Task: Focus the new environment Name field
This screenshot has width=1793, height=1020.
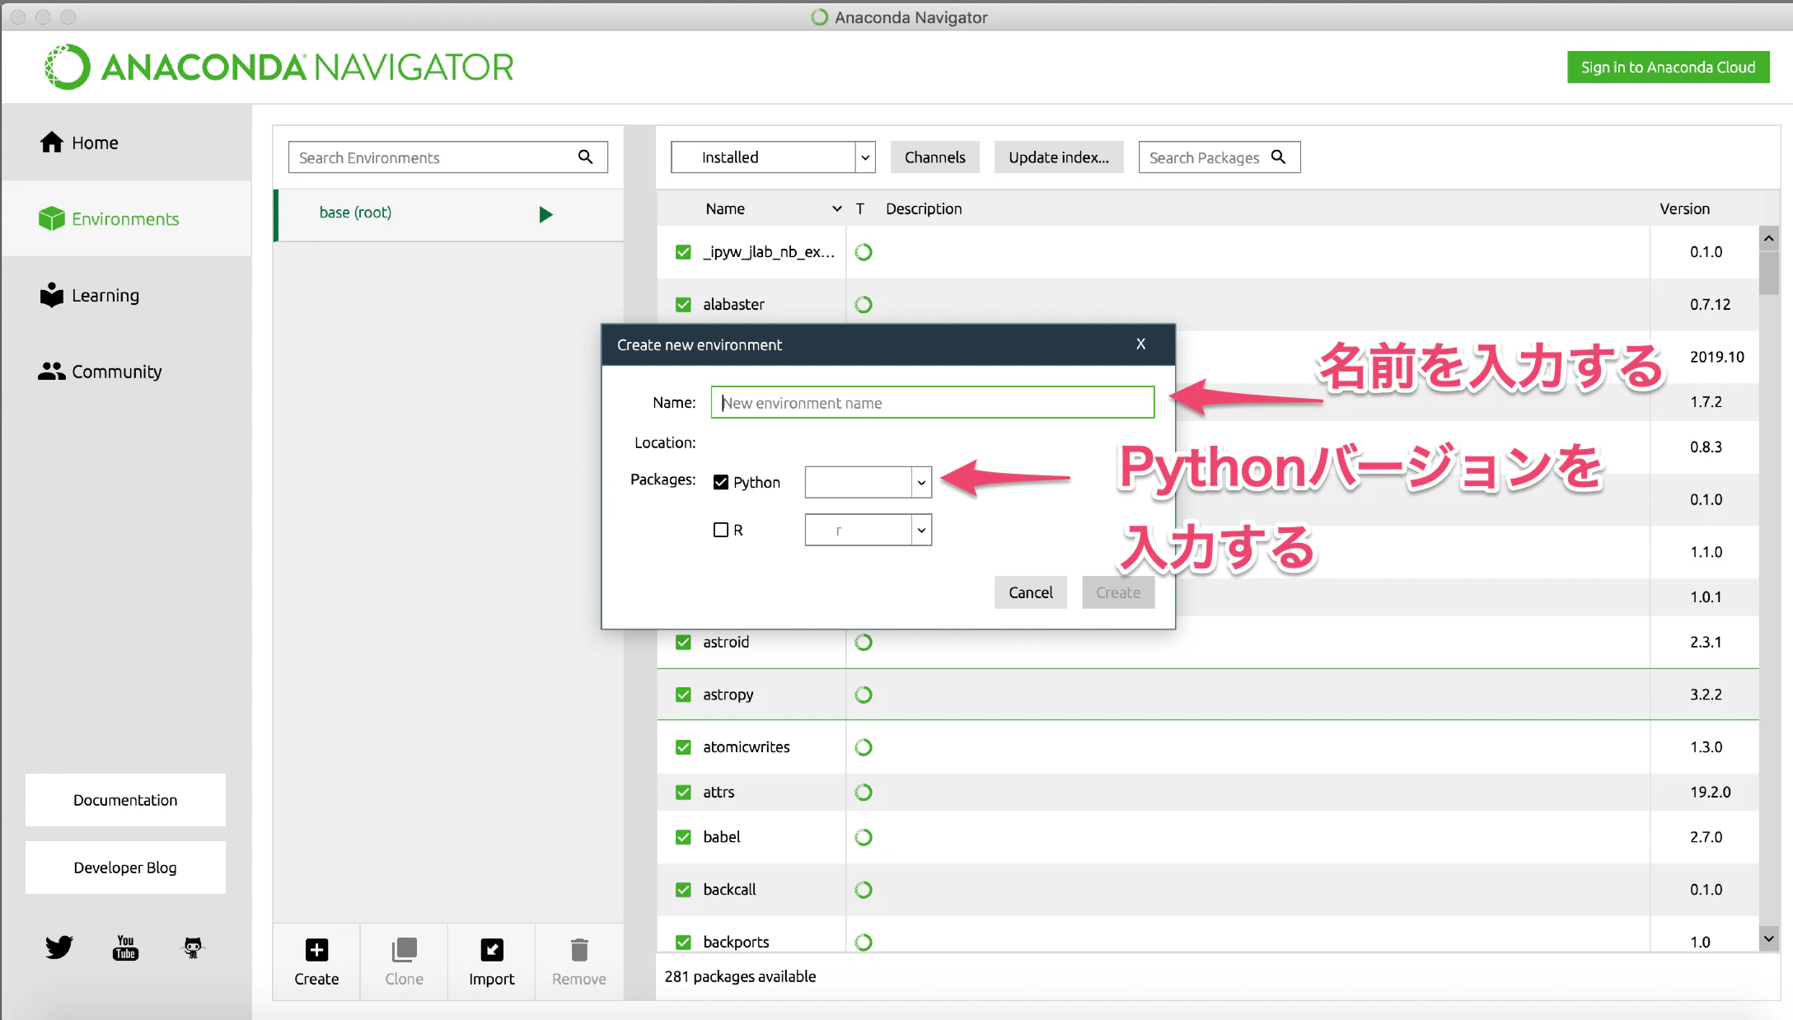Action: 933,402
